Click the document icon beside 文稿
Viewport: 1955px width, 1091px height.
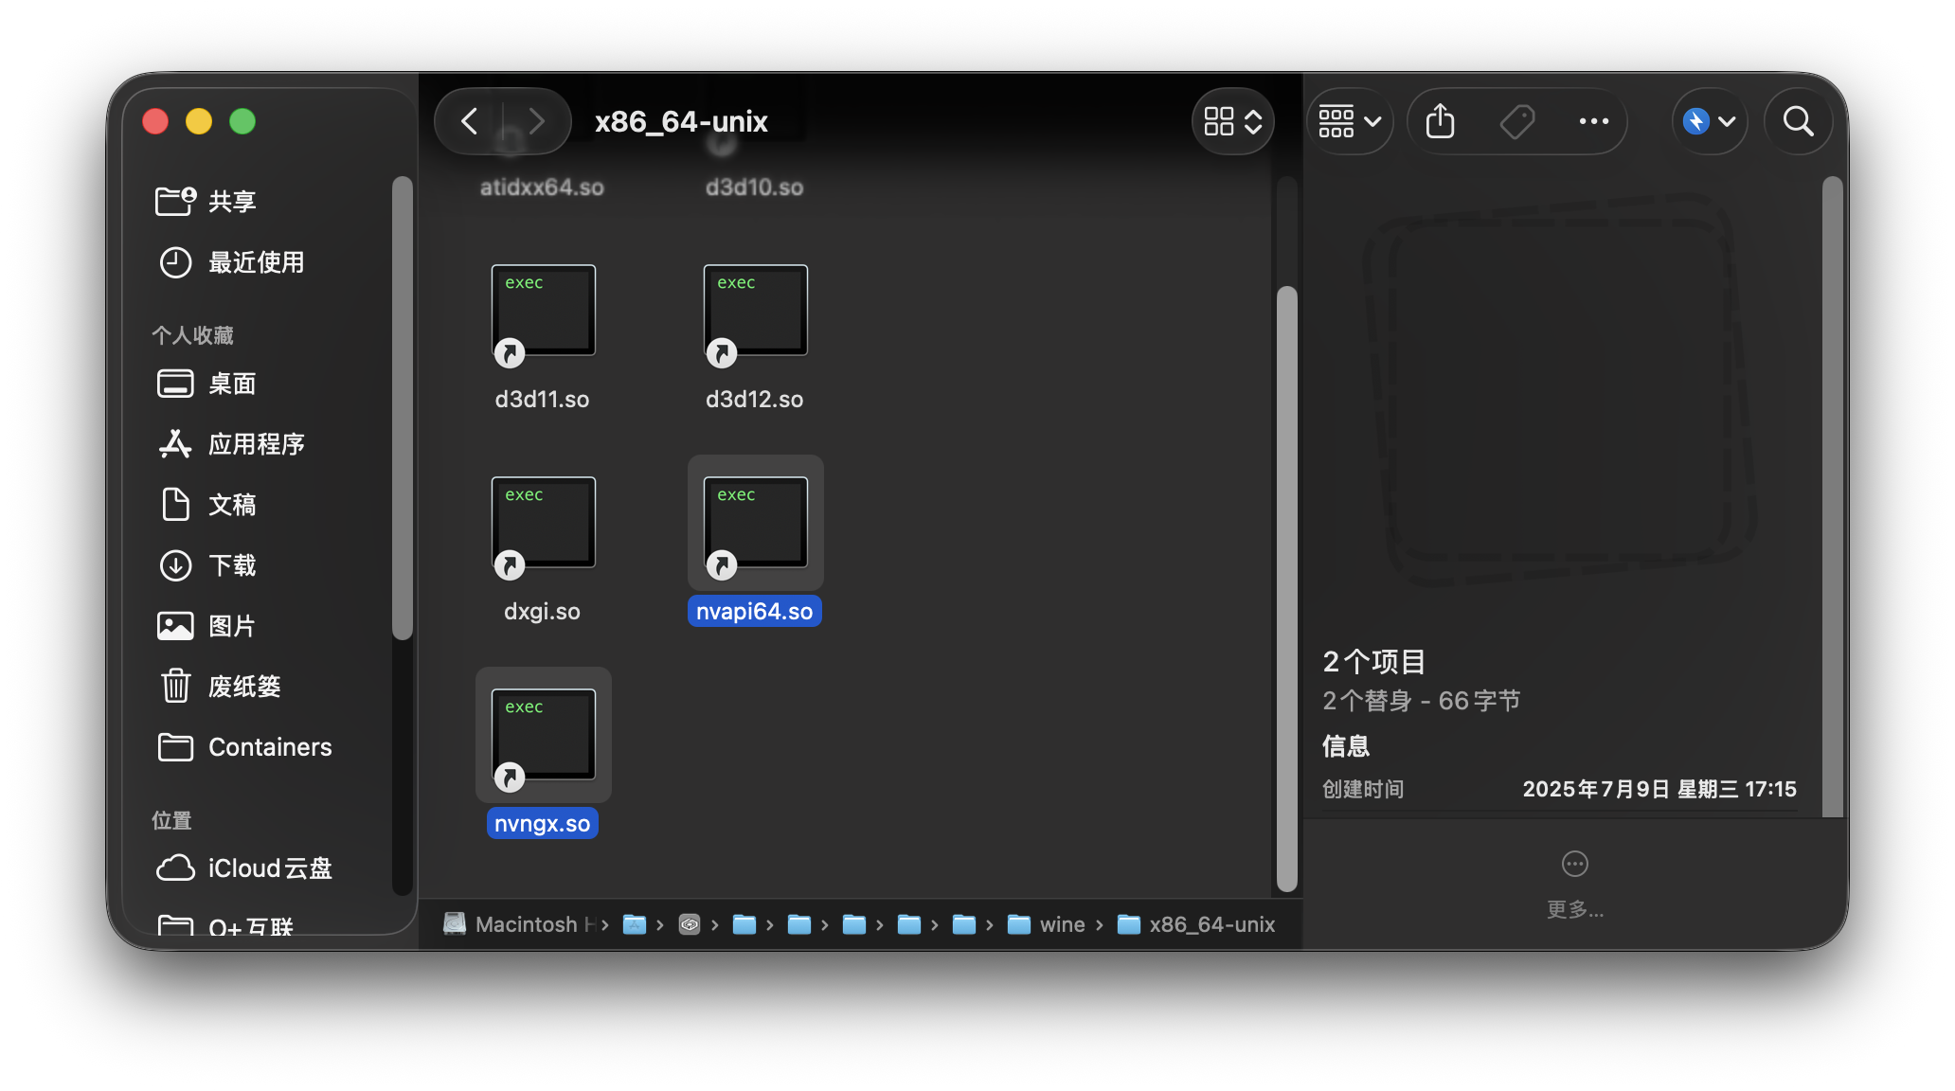coord(175,505)
